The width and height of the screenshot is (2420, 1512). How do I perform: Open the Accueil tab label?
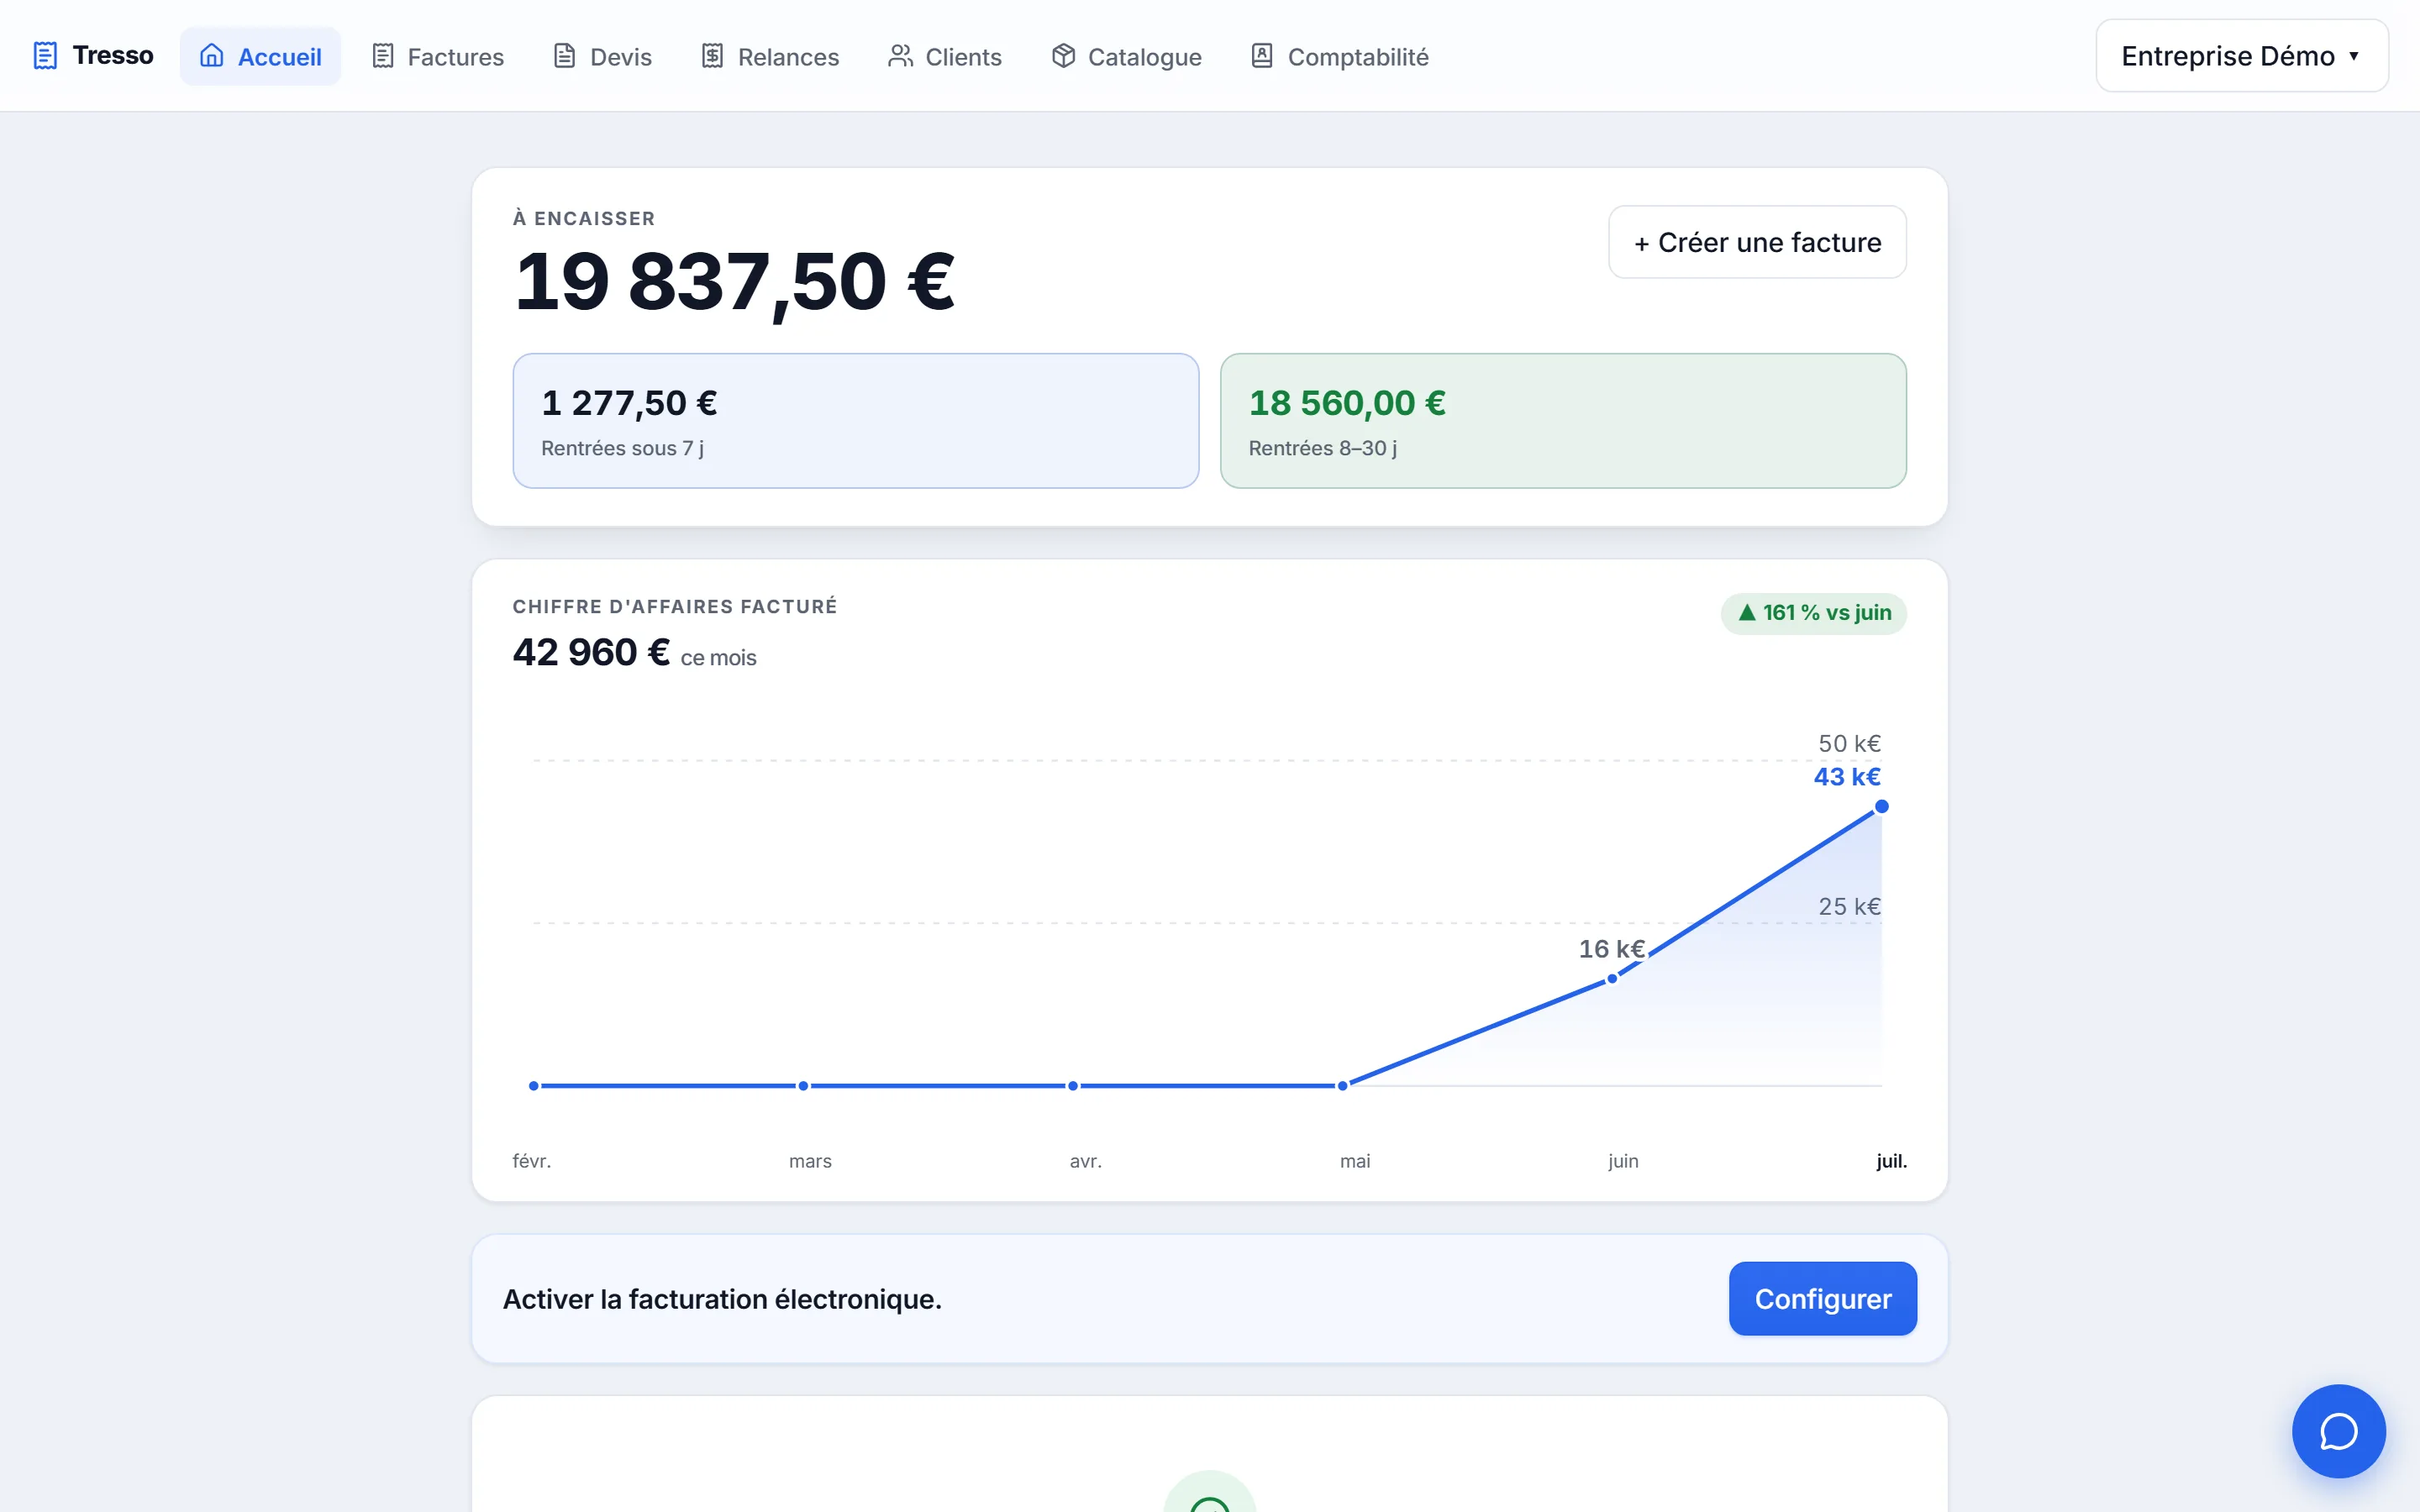tap(279, 57)
